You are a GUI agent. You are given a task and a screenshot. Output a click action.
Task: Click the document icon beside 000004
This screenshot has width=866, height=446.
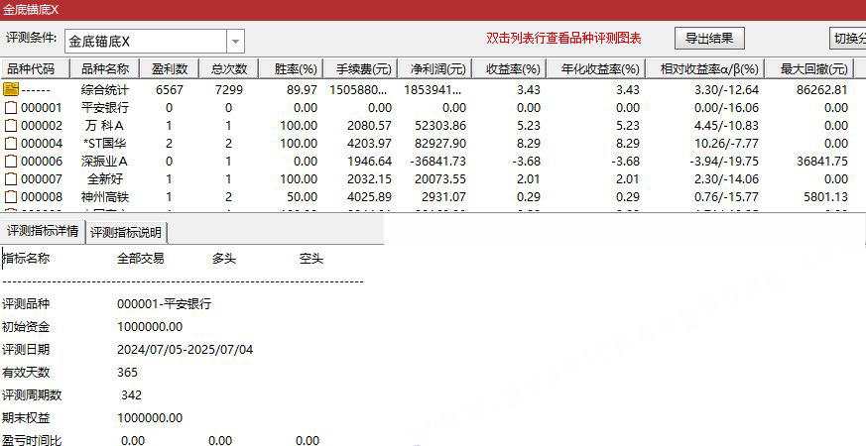tap(11, 143)
